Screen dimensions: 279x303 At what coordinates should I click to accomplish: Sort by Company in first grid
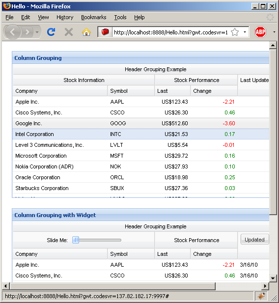(x=60, y=91)
